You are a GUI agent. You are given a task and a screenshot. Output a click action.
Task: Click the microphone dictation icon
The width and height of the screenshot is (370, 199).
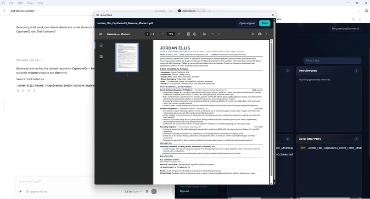tap(147, 192)
